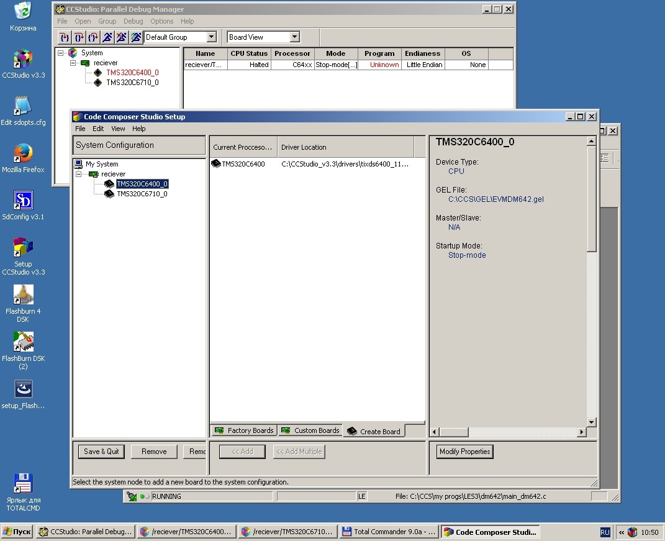Click the Step Into icon in Parallel Debug Manager
The width and height of the screenshot is (665, 541).
point(65,37)
